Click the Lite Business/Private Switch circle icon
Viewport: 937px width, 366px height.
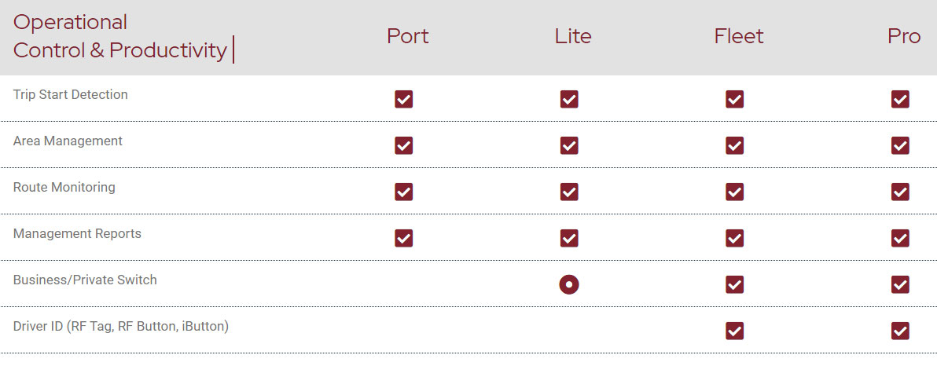coord(569,284)
